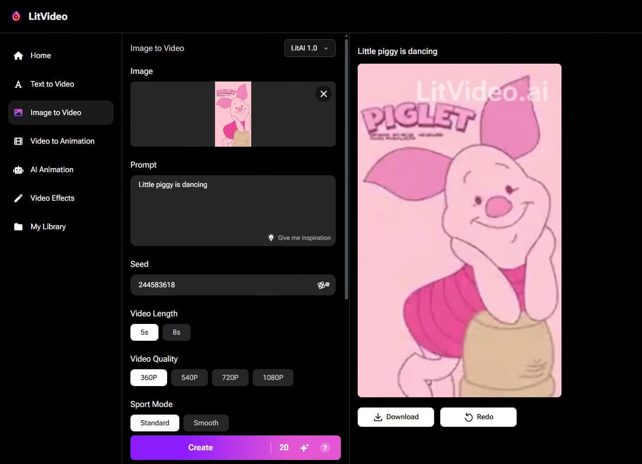This screenshot has width=642, height=464.
Task: Go to Home in sidebar
Action: [61, 56]
